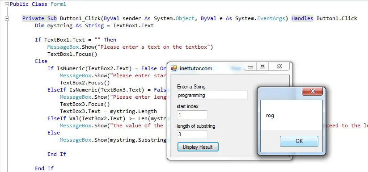
Task: Close the rog message box
Action: [313, 91]
